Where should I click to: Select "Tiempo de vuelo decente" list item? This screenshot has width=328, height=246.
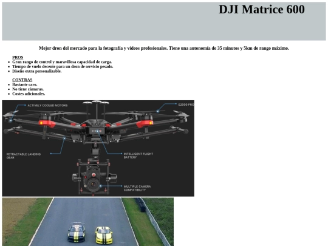63,67
